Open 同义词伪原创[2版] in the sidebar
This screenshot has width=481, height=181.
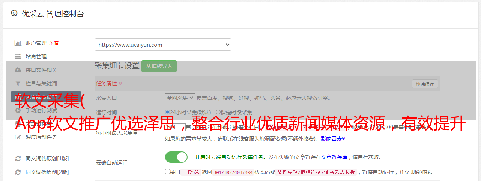[x=47, y=172]
